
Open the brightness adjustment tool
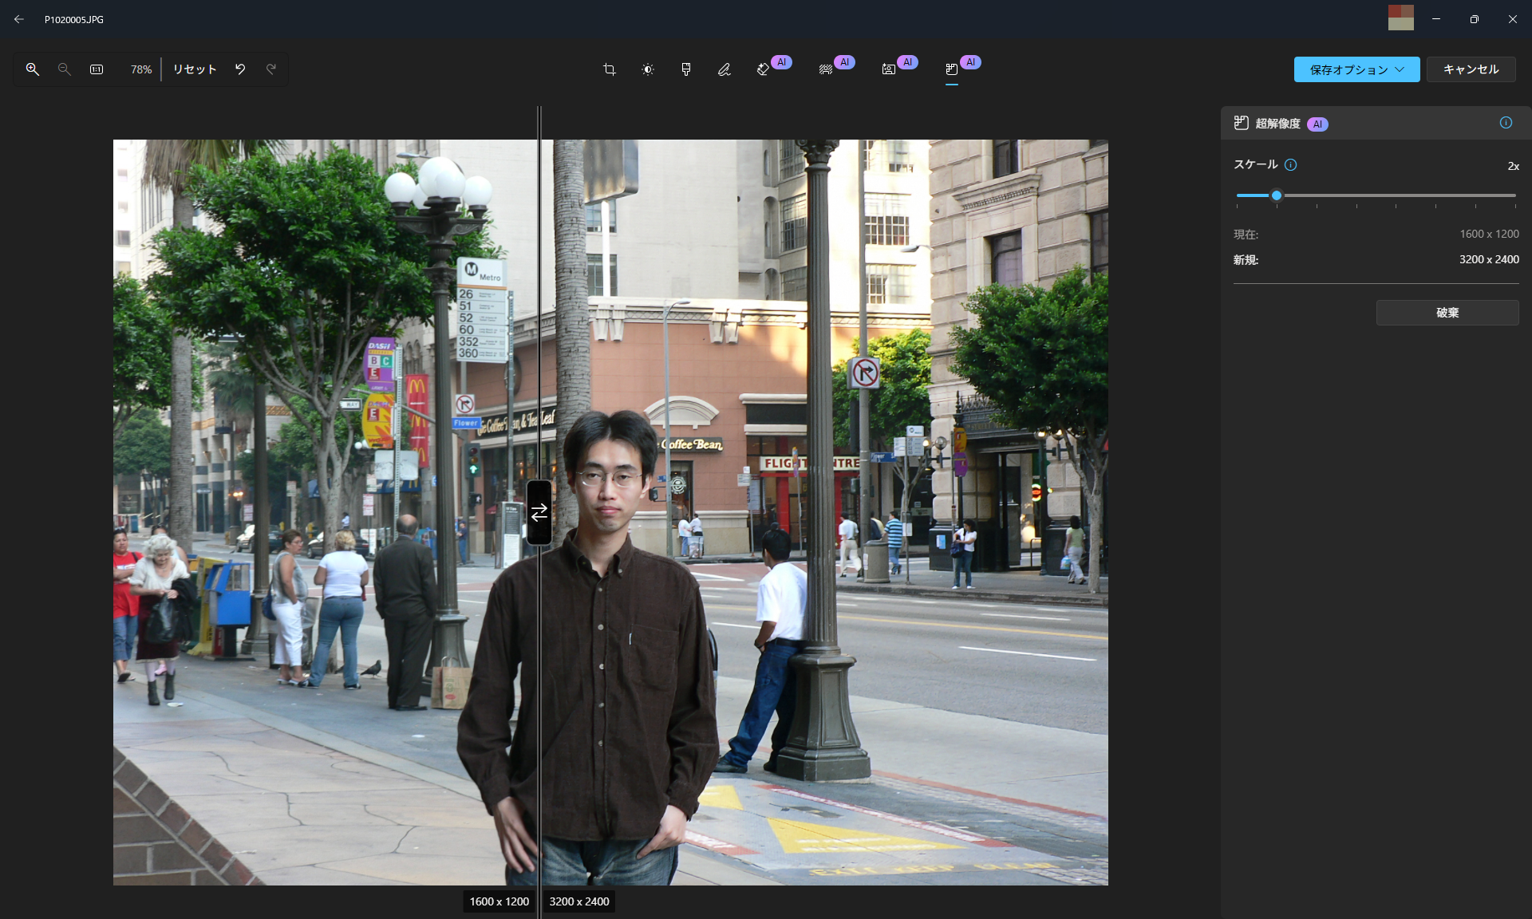click(x=648, y=69)
